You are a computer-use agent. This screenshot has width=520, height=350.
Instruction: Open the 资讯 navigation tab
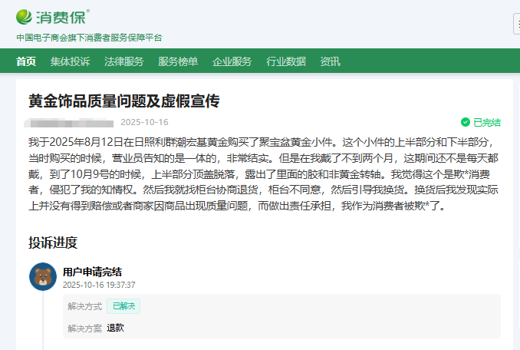pos(331,61)
